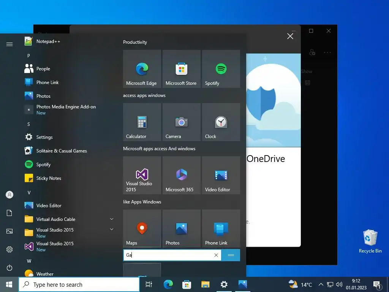Viewport: 389px width, 292px height.
Task: Close the OneDrive dialog with X
Action: (x=290, y=36)
